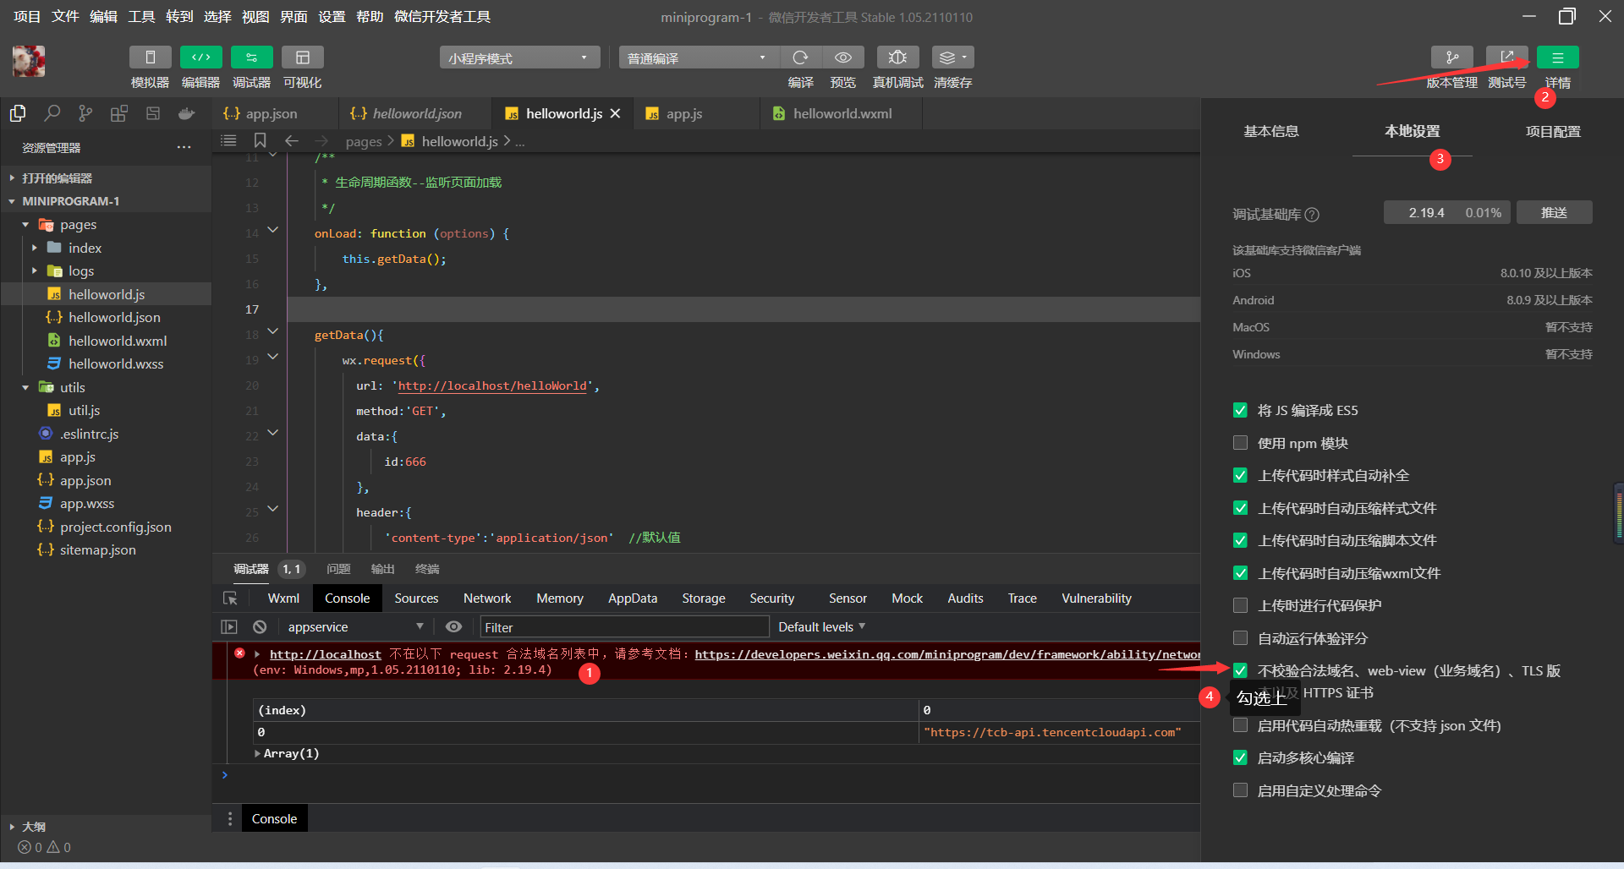
Task: Expand 打开的编辑器 section
Action: (12, 178)
